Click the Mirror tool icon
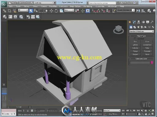Screen dimensions: 157x117 point(138,11)
